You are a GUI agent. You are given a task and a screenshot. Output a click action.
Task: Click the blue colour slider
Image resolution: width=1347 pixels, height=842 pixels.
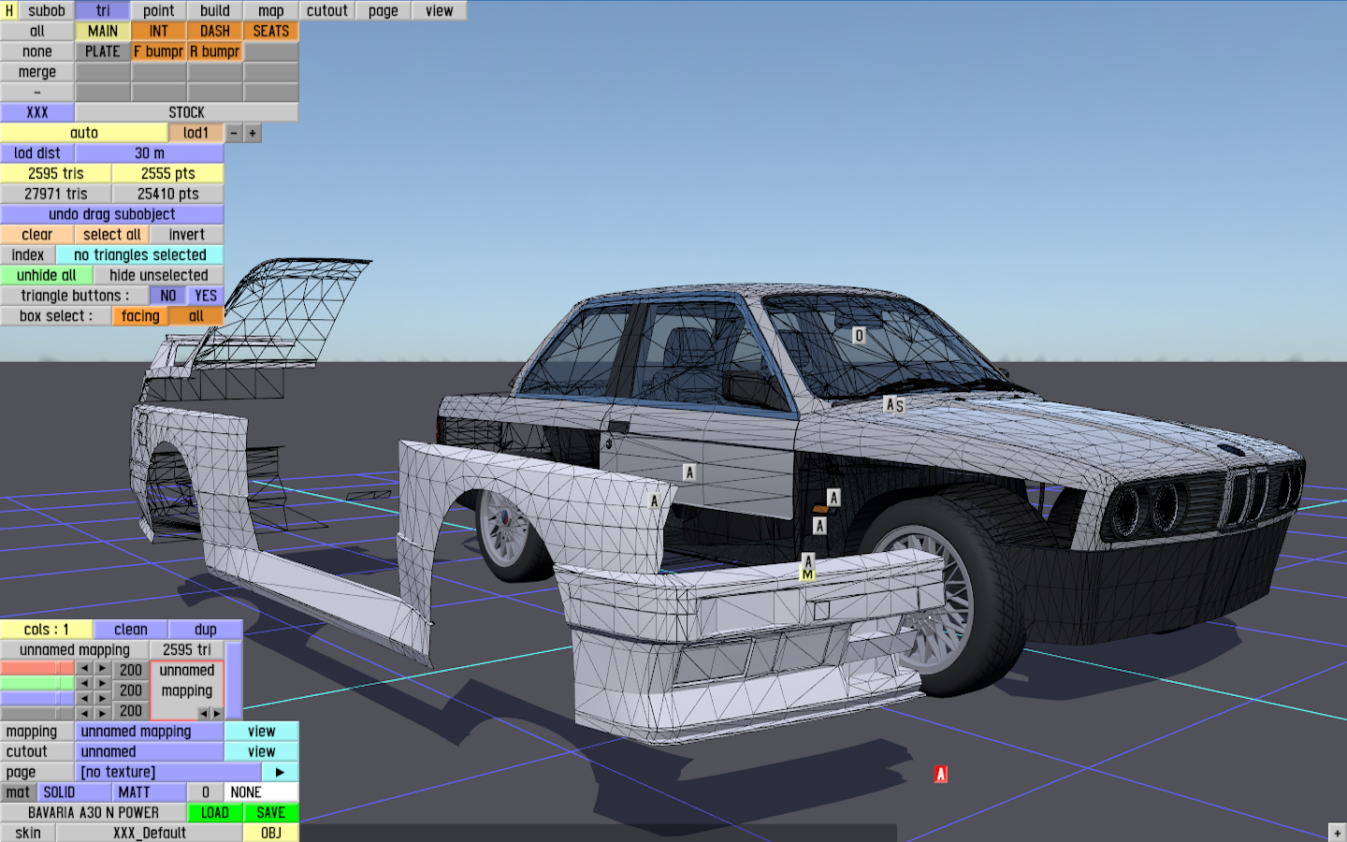37,698
